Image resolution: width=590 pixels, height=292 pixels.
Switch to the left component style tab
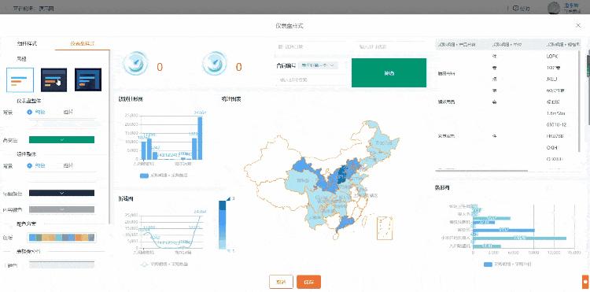pyautogui.click(x=27, y=43)
